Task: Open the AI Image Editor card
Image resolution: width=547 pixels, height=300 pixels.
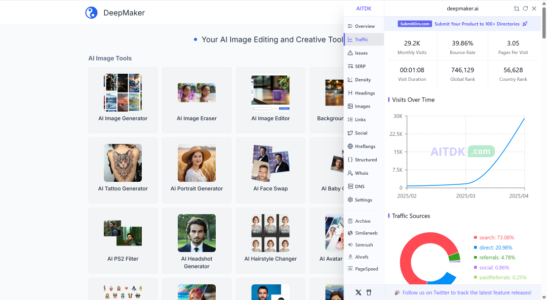Action: [270, 100]
